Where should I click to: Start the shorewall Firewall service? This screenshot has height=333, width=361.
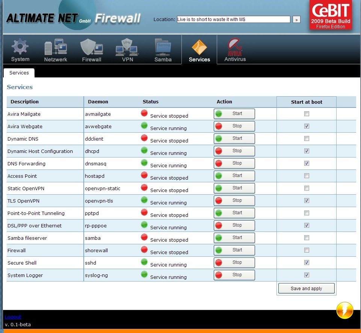coord(234,250)
